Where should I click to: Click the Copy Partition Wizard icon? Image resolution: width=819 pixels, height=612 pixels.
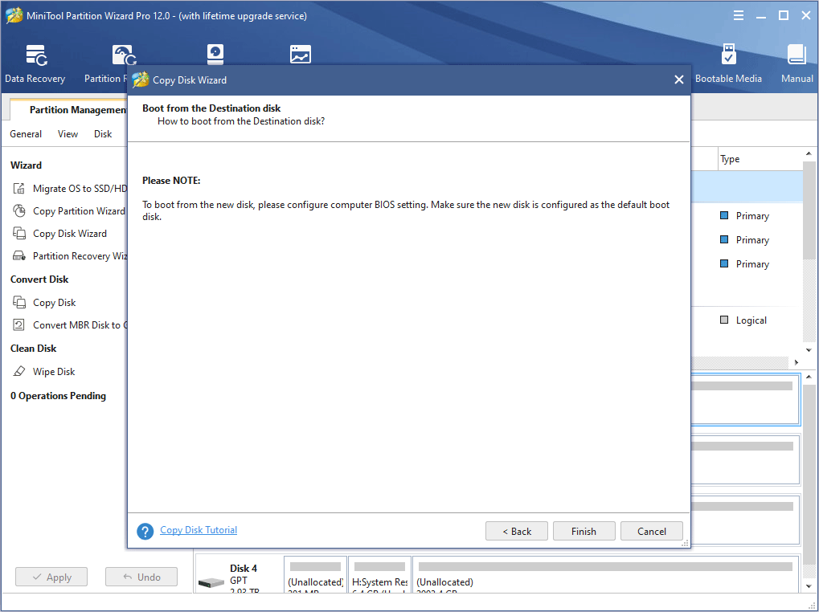[18, 210]
